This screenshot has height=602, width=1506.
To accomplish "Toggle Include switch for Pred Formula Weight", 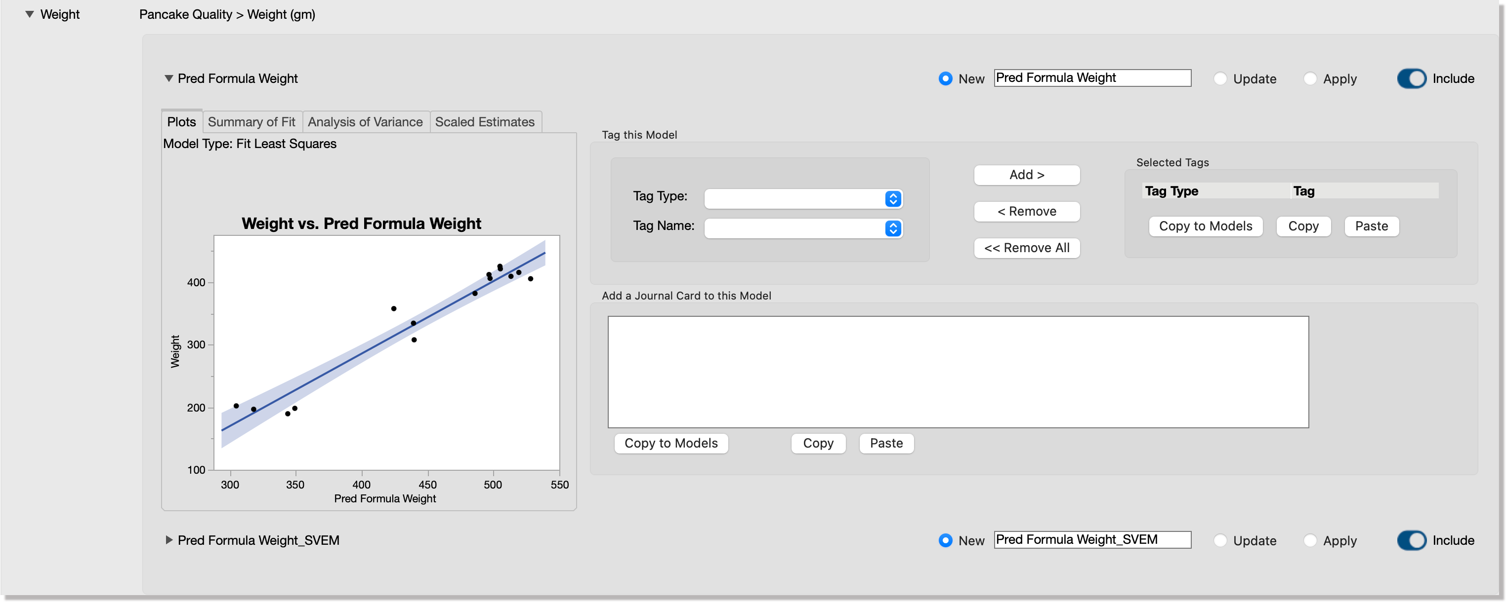I will (1411, 79).
